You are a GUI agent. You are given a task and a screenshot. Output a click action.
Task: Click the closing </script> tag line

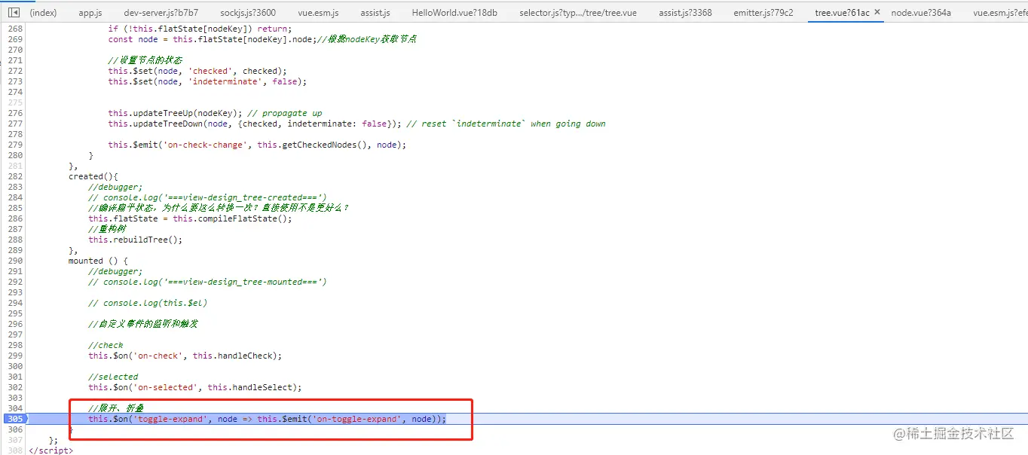click(x=50, y=450)
